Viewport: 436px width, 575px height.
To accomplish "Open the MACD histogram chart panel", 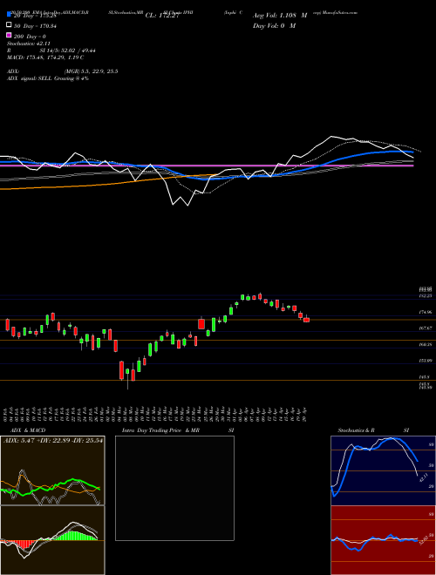I will click(52, 540).
